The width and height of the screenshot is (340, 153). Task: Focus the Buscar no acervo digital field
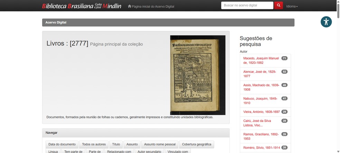click(247, 6)
